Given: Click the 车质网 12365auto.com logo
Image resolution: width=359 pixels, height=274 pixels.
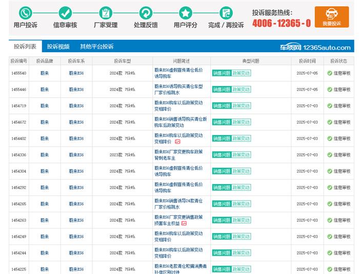Looking at the screenshot, I should (315, 47).
